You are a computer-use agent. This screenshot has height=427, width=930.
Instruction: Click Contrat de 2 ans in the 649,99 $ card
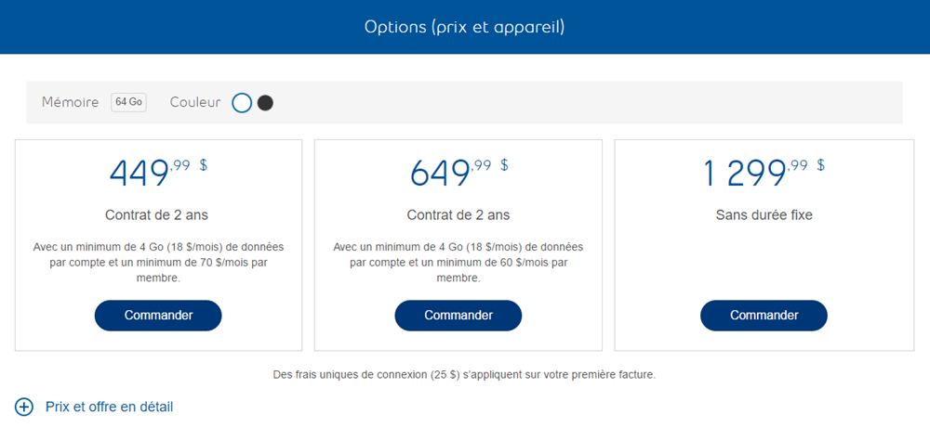(458, 215)
